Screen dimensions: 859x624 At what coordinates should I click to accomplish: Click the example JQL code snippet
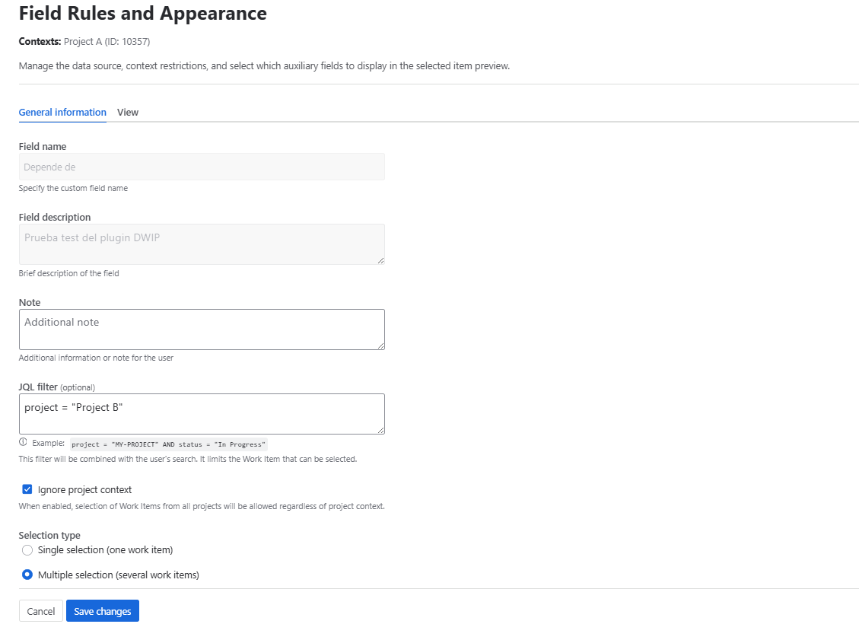168,444
